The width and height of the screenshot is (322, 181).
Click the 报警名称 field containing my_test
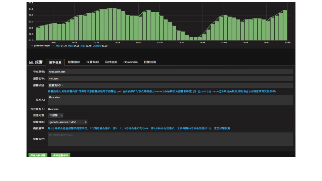(x=170, y=79)
